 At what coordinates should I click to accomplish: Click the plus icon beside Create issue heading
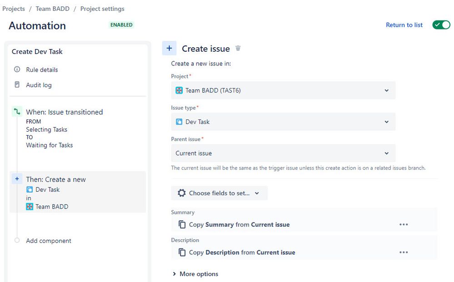(170, 48)
